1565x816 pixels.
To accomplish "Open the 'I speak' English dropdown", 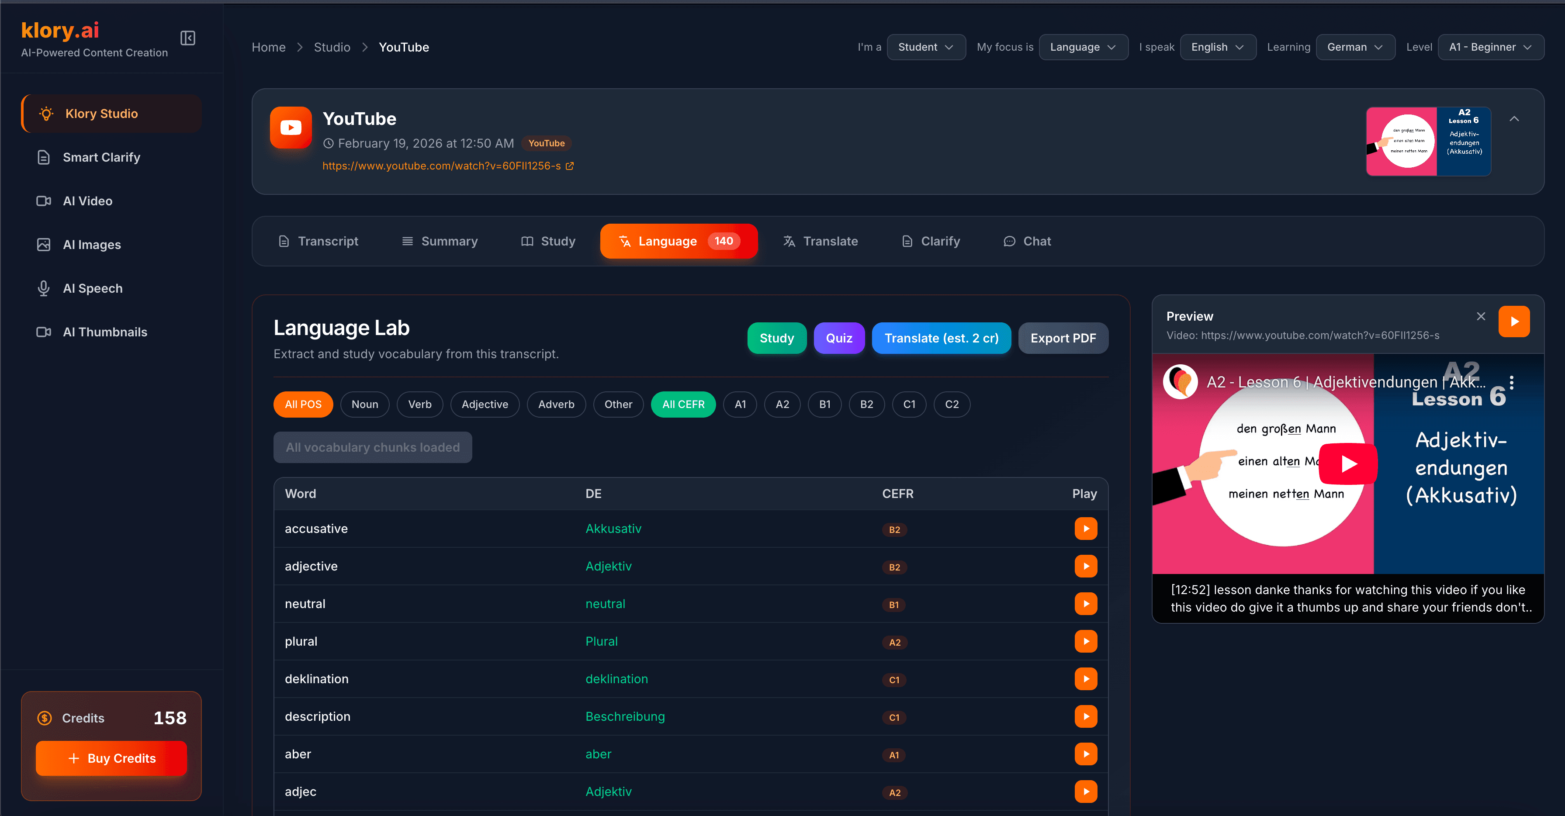I will (1218, 47).
